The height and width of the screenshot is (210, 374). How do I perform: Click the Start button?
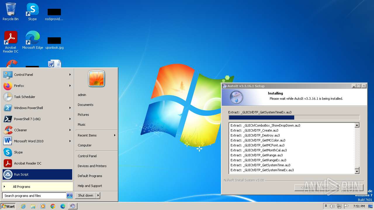(8, 206)
